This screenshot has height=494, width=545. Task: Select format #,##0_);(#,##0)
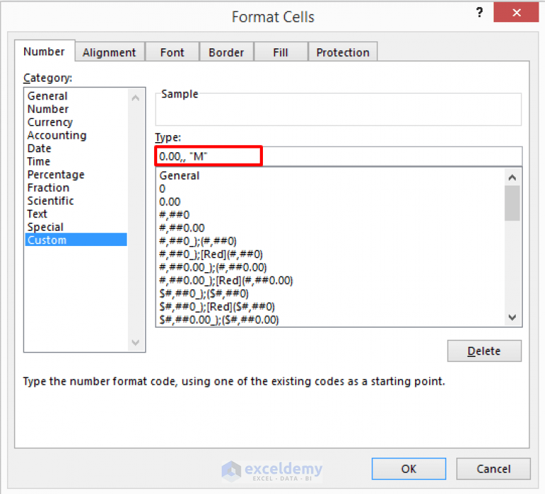click(330, 241)
